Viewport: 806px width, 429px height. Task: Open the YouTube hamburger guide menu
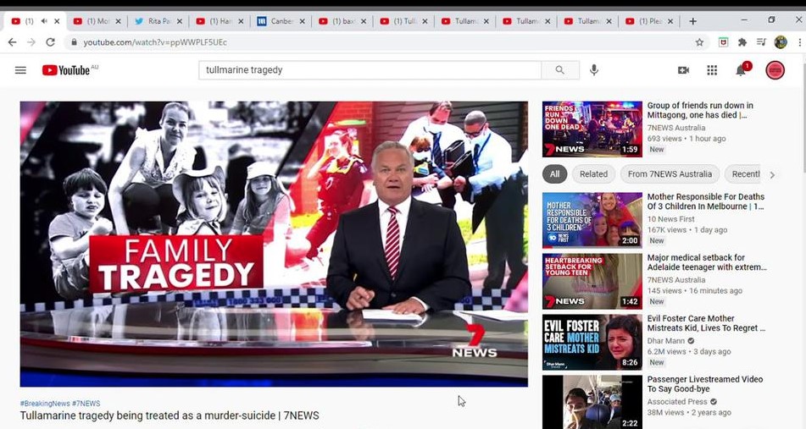tap(20, 70)
